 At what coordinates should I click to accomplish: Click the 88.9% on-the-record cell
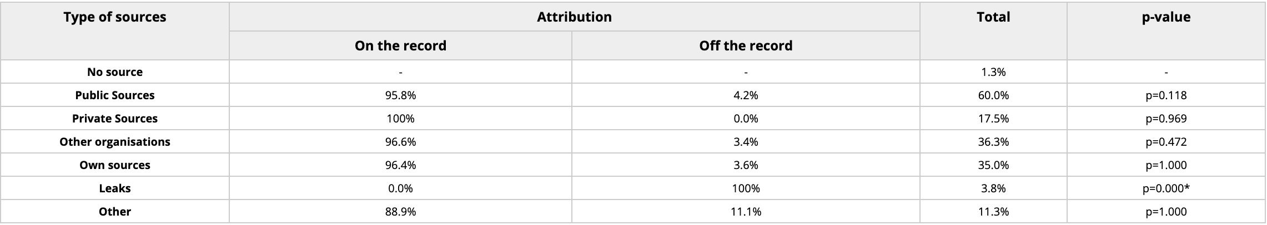click(x=400, y=212)
